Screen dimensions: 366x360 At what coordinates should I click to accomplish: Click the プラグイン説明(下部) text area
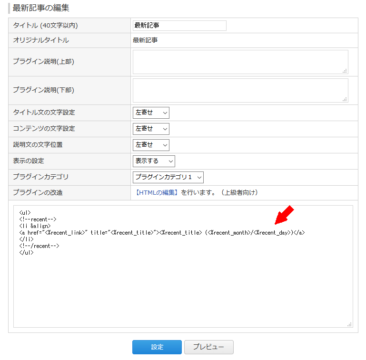pos(240,90)
